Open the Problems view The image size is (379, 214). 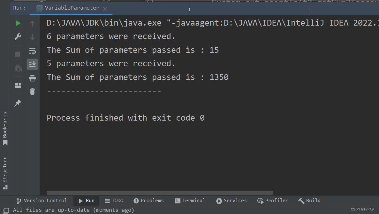[148, 201]
